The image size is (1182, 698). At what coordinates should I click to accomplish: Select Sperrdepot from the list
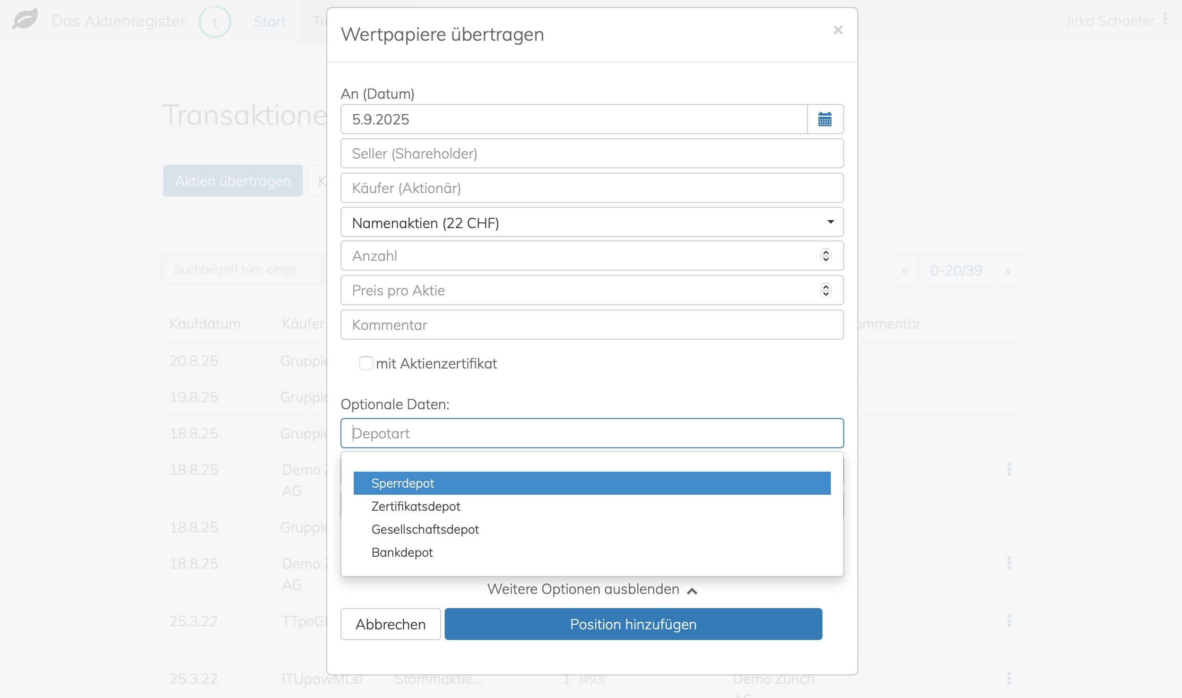click(x=591, y=483)
